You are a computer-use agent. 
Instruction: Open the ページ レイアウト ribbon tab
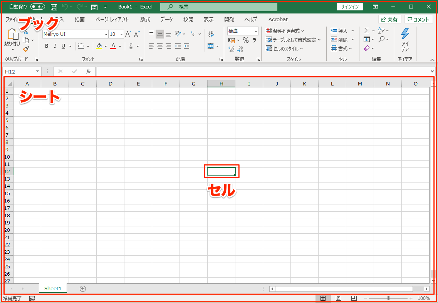(112, 19)
